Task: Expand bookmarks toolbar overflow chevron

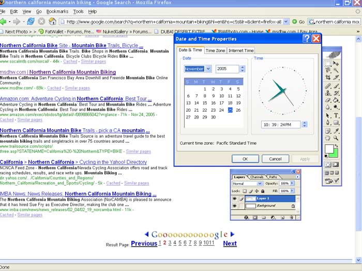Action: 358,32
